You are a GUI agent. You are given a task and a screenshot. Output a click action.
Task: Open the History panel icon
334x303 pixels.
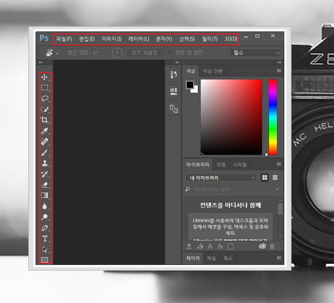point(174,74)
